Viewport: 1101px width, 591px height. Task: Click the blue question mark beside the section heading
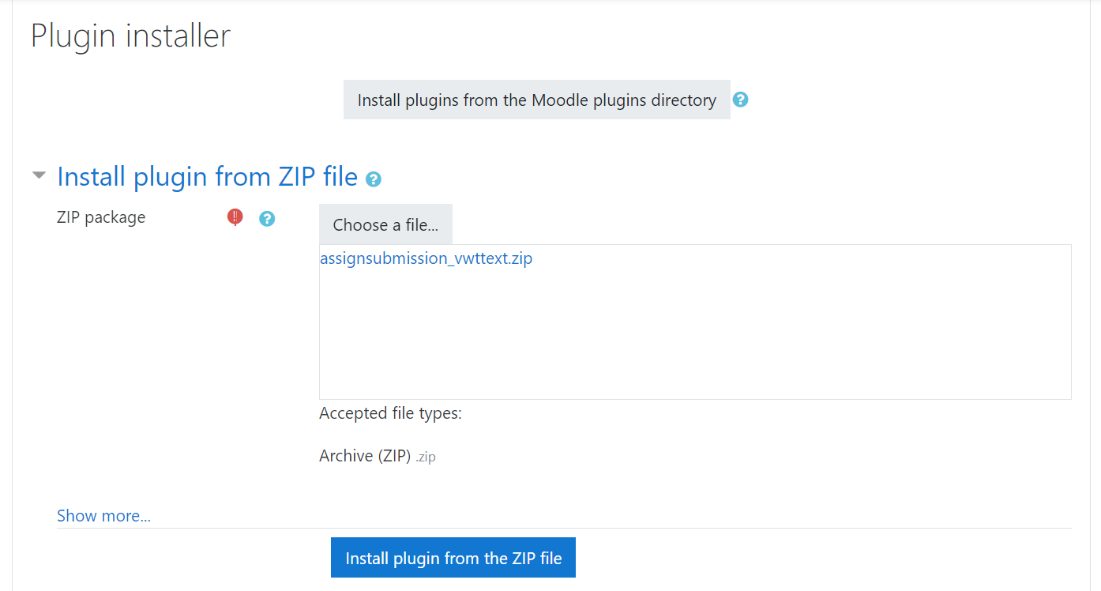373,180
